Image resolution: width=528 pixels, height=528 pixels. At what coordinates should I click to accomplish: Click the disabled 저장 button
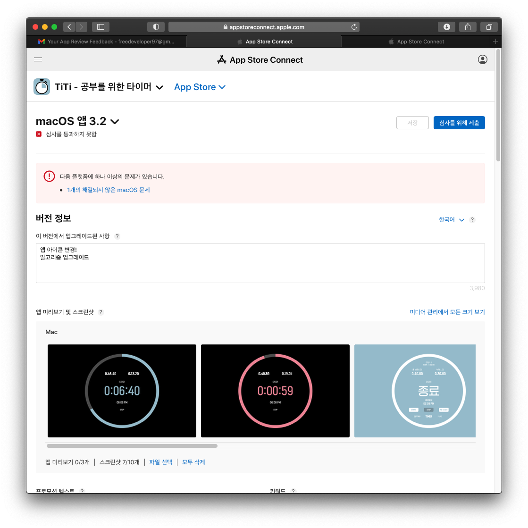click(x=412, y=123)
